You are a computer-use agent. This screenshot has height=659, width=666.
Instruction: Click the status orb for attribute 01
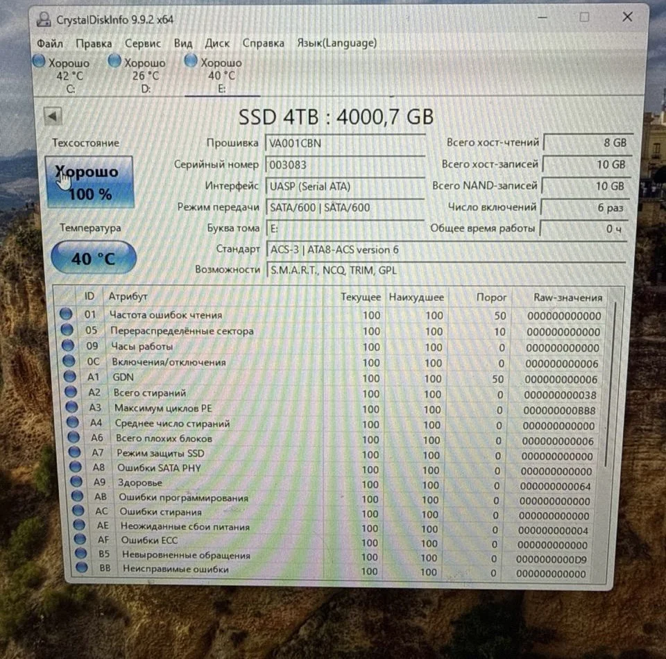tap(66, 314)
